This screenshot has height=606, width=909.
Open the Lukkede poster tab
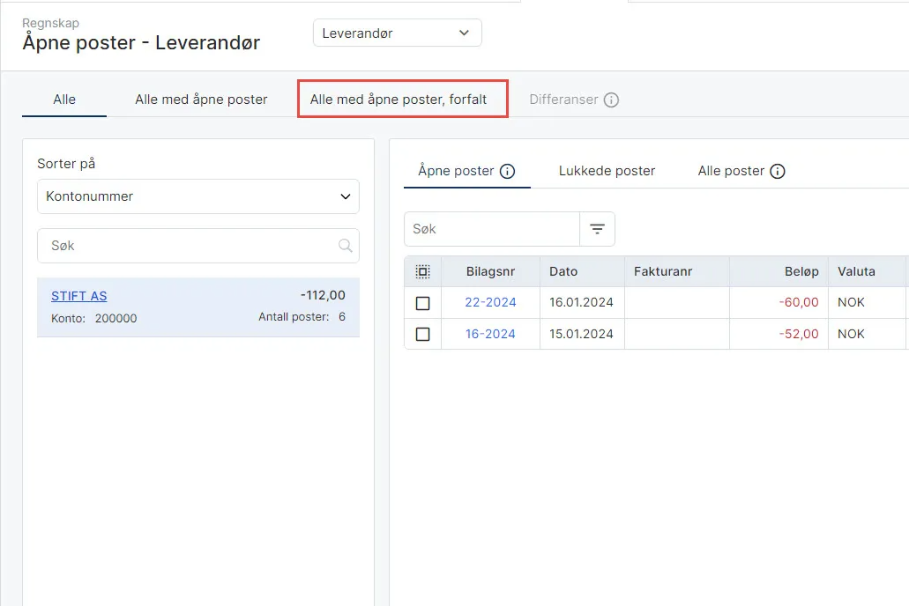point(607,171)
